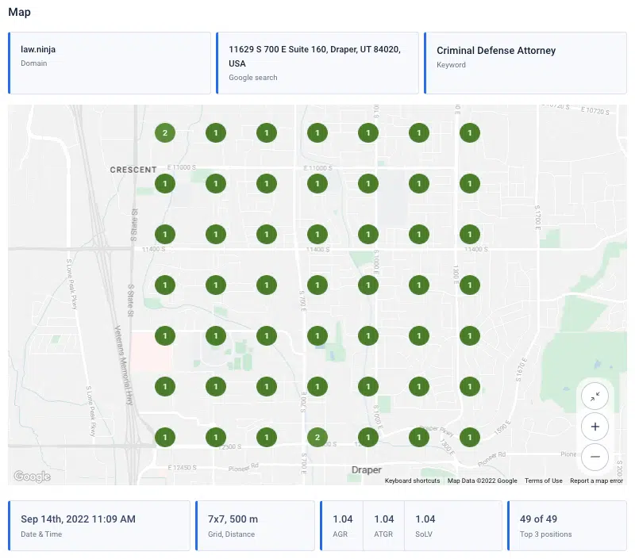
Task: Click the top-right grid marker near 10720 S
Action: click(x=470, y=132)
